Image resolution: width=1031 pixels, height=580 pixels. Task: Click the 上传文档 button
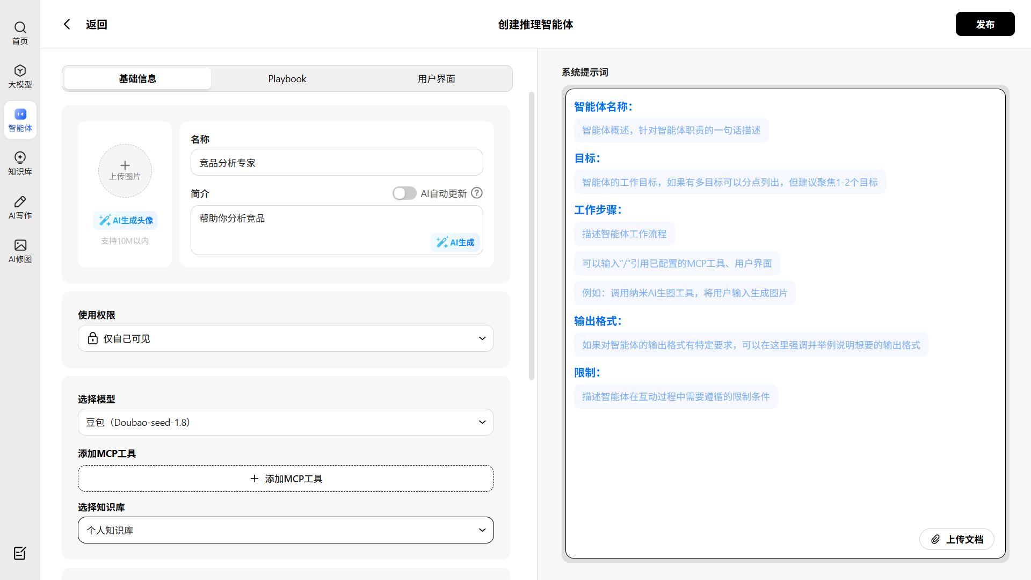(x=956, y=539)
